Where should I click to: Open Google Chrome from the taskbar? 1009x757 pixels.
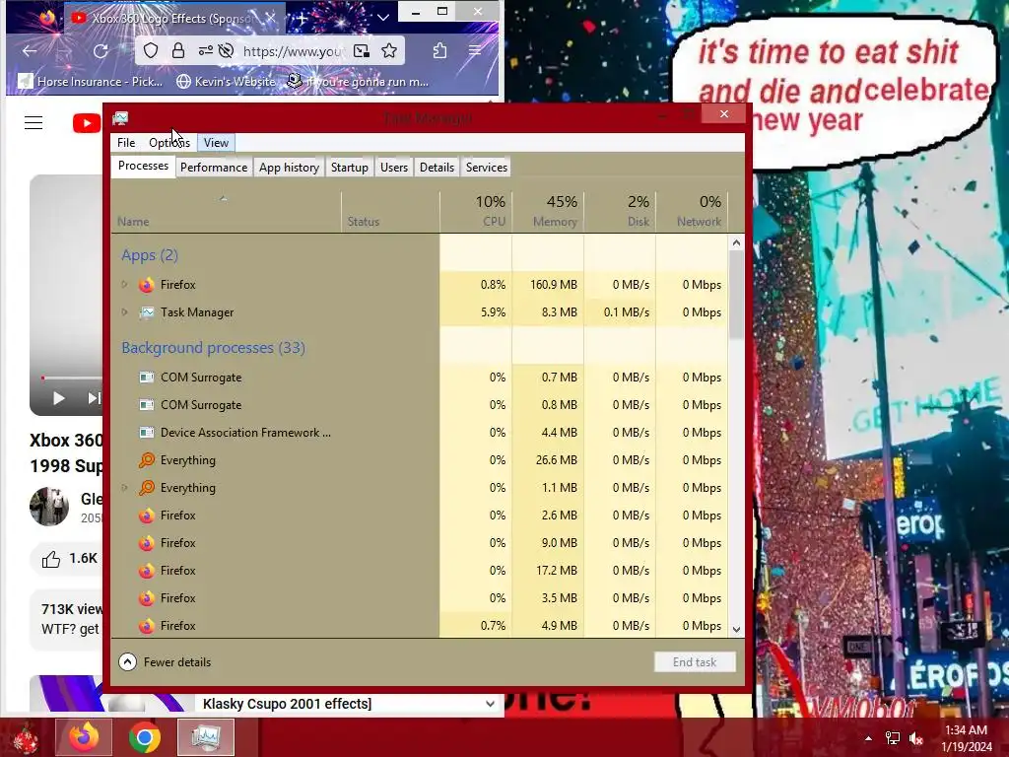pyautogui.click(x=145, y=737)
